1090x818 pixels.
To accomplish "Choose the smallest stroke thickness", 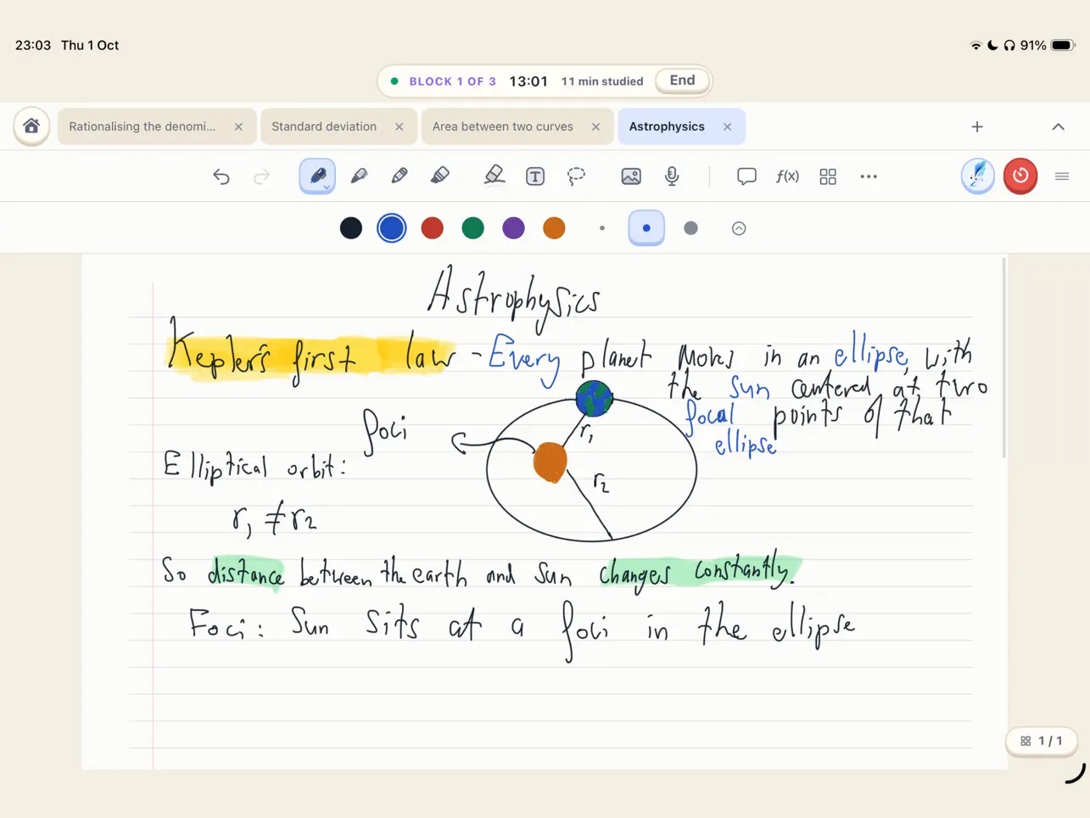I will pyautogui.click(x=602, y=228).
